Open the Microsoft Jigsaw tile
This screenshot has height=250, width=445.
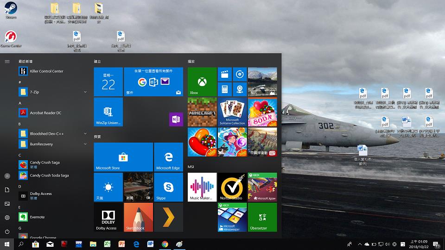click(262, 187)
